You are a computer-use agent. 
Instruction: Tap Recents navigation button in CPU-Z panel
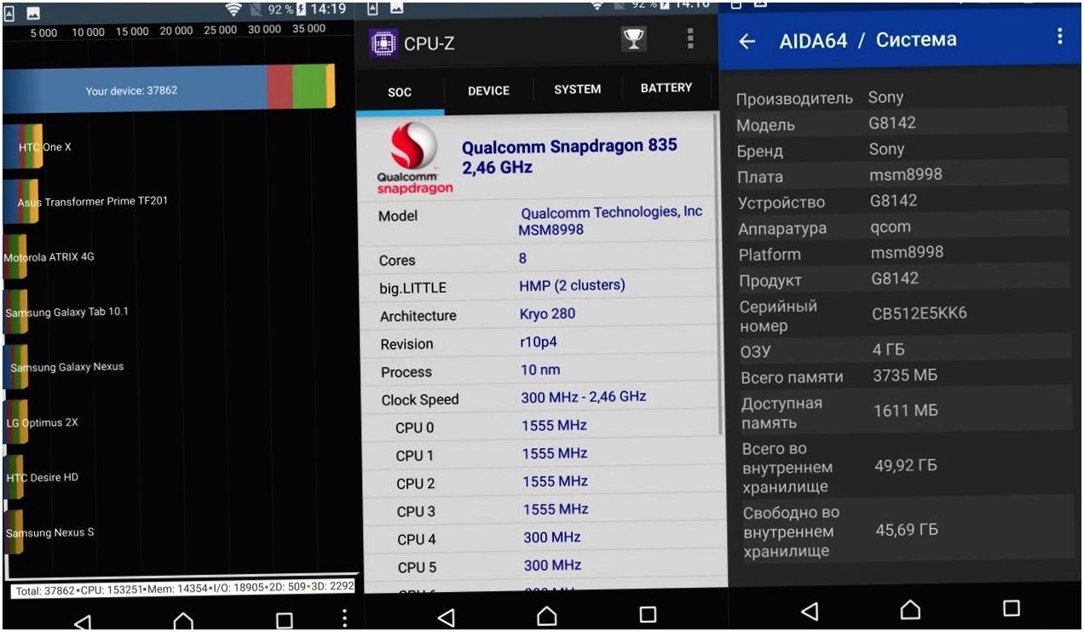coord(648,614)
